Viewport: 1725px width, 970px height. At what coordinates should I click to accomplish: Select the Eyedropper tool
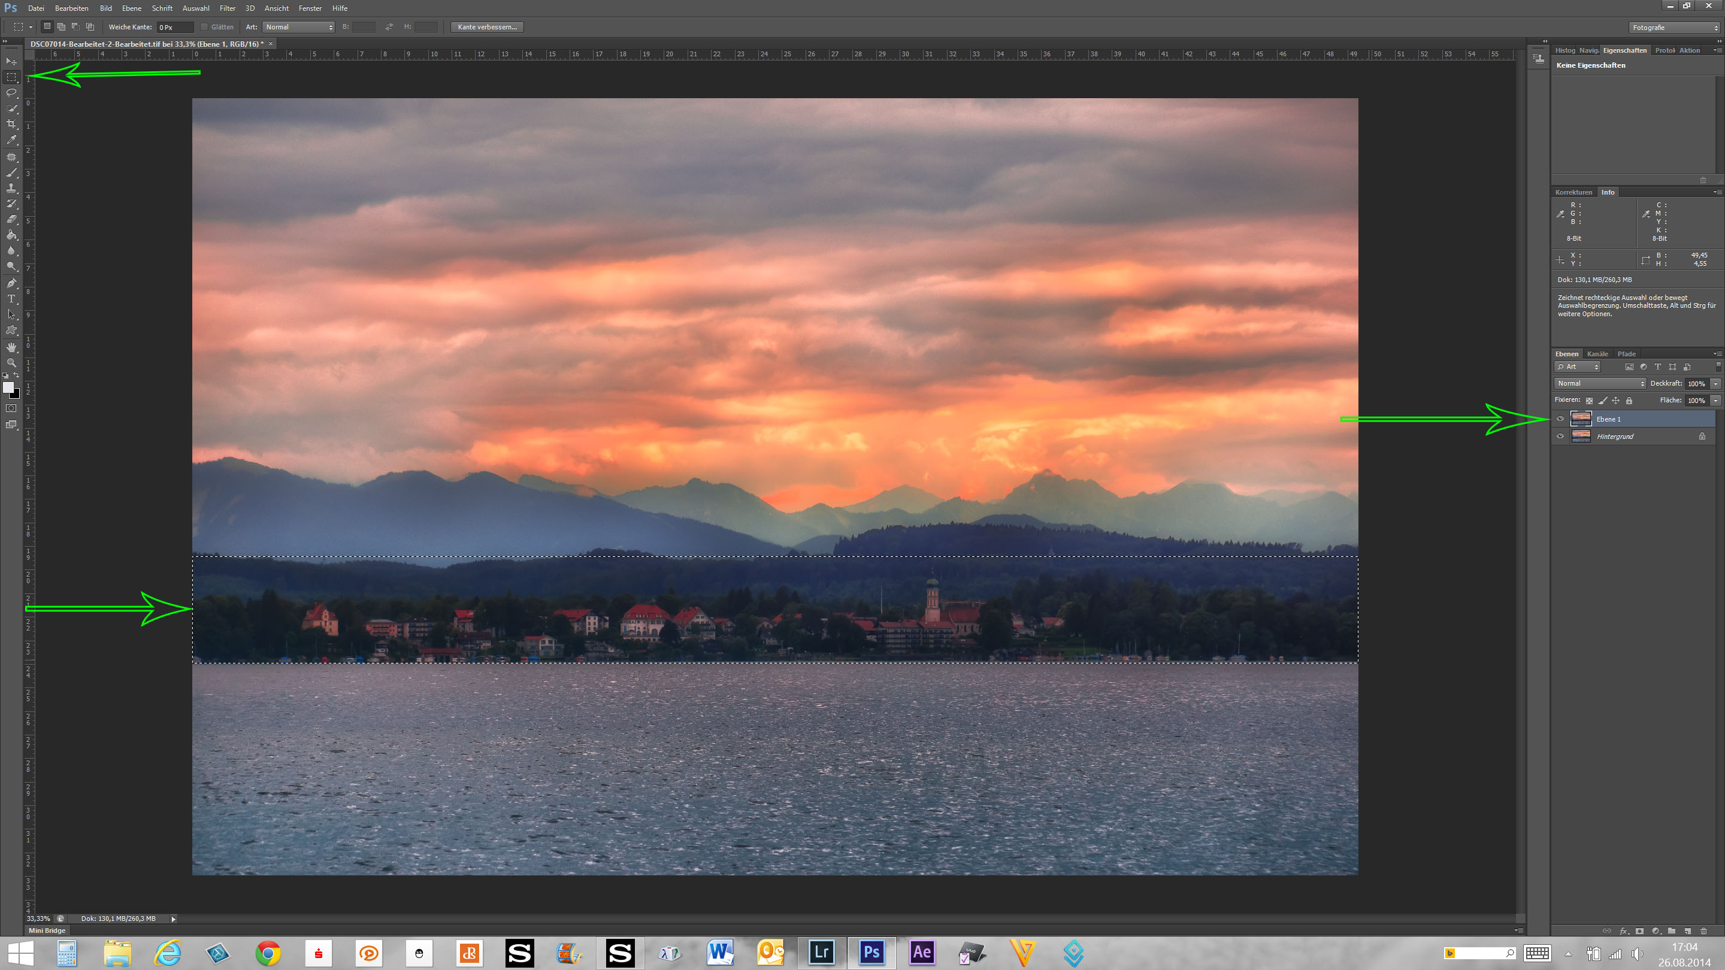click(11, 140)
